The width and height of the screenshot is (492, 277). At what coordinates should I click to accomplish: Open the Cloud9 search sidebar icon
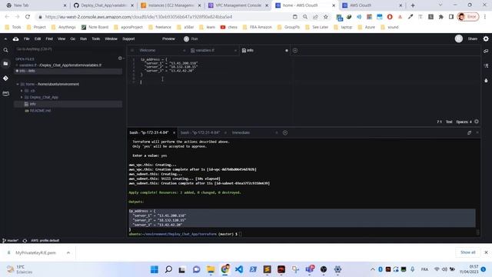[x=5, y=50]
